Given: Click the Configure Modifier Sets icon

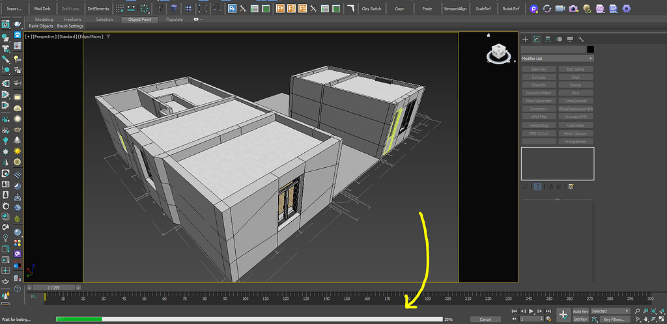Looking at the screenshot, I should (571, 186).
